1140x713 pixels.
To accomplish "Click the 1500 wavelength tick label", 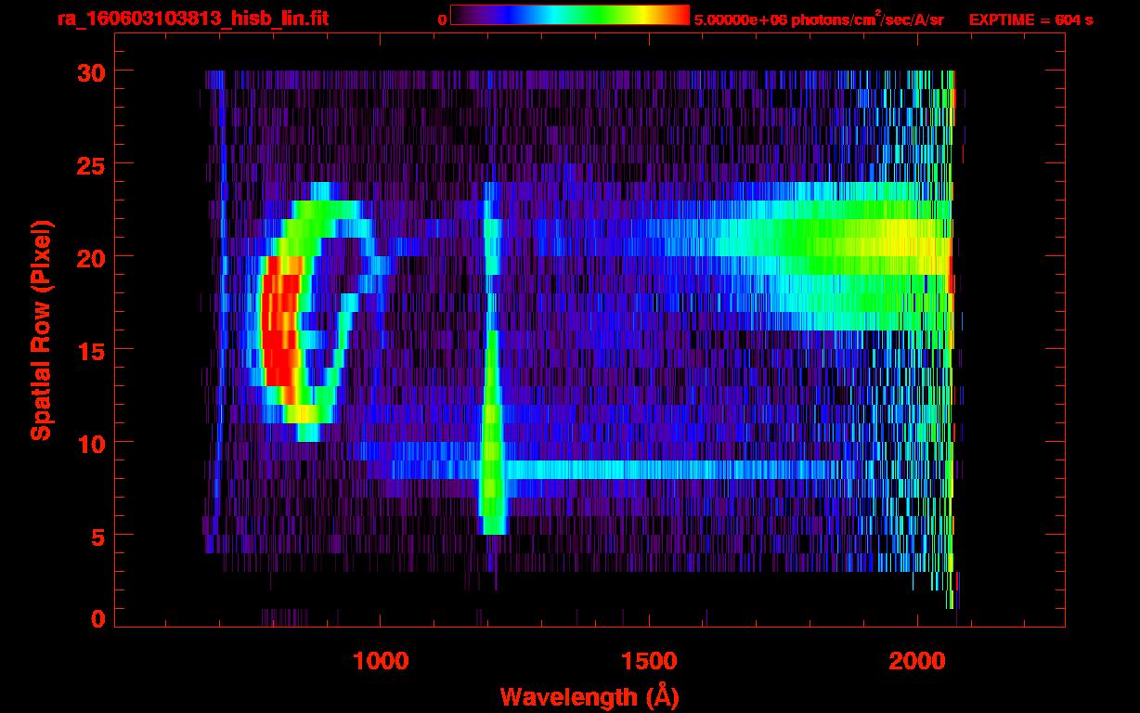I will pos(648,661).
